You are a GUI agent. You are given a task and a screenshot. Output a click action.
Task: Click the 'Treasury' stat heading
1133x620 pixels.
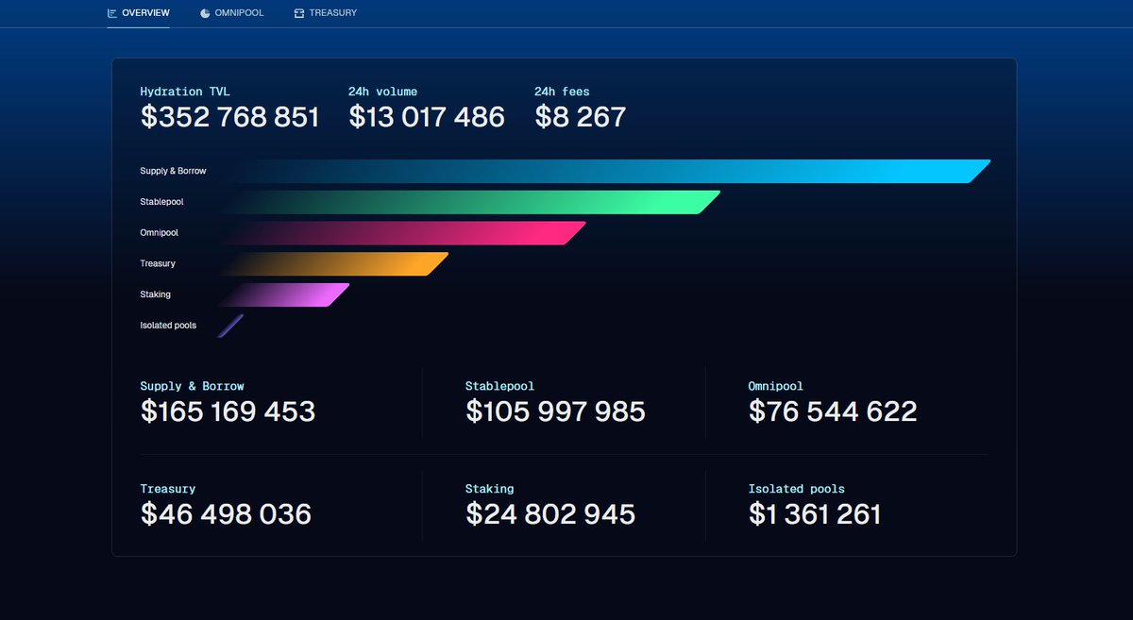tap(168, 489)
